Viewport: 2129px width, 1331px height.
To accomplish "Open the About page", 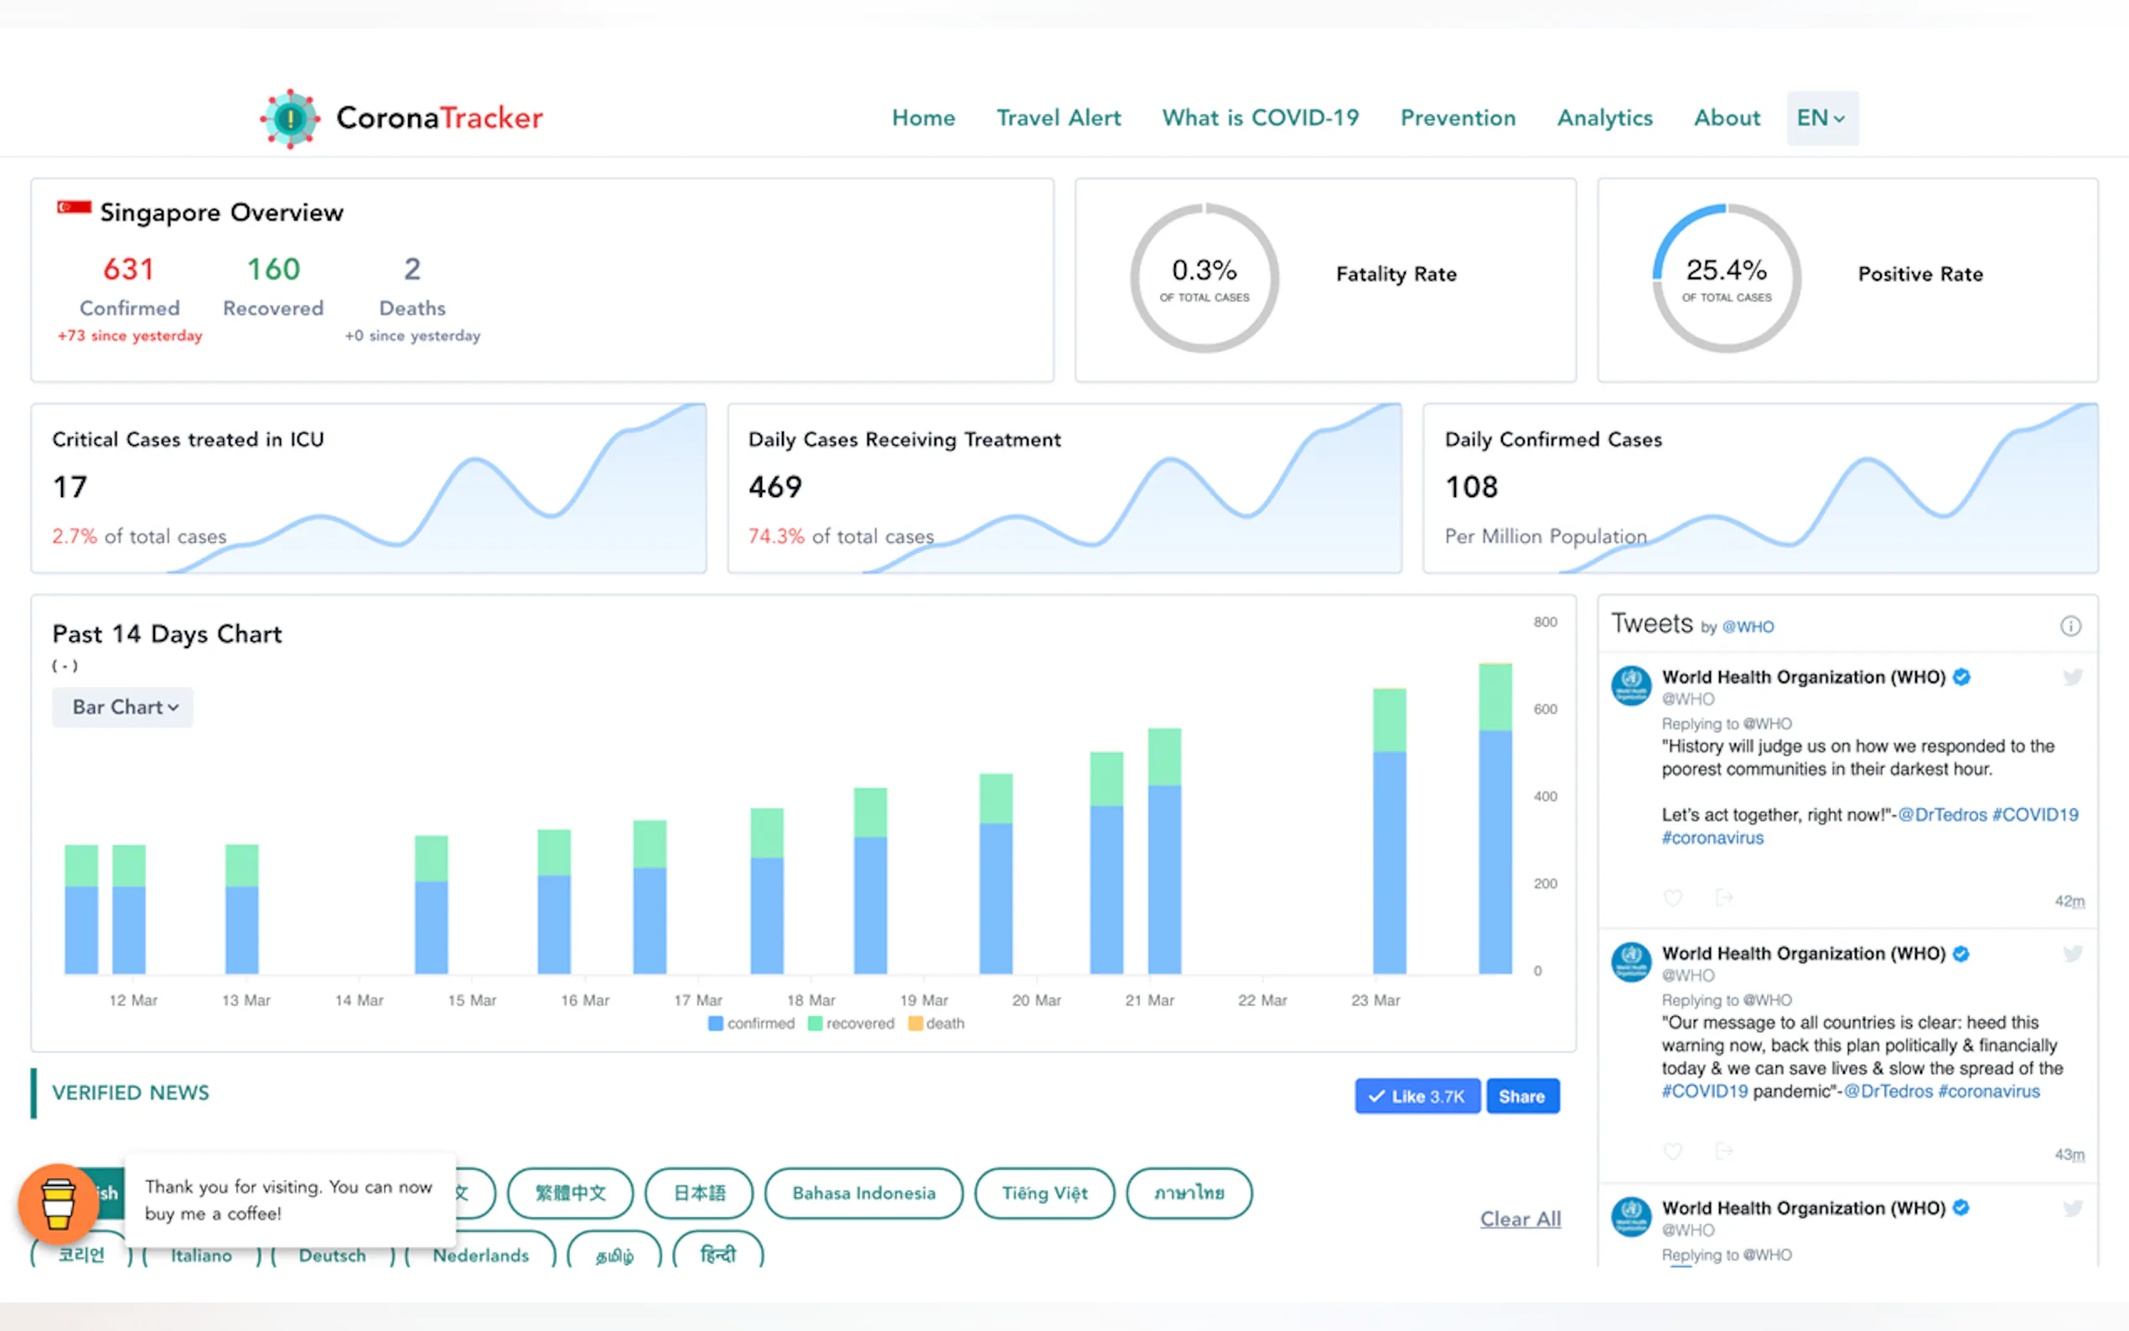I will coord(1727,118).
